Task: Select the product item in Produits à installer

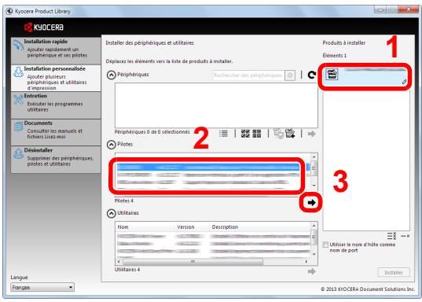Action: (x=365, y=76)
